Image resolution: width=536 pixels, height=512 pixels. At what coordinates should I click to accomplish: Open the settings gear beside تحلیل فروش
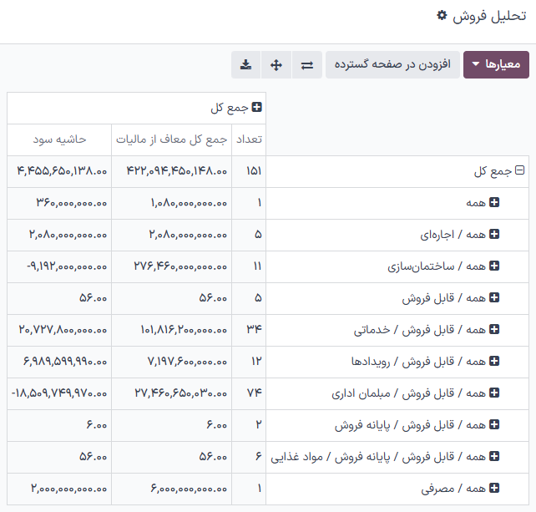pos(442,16)
